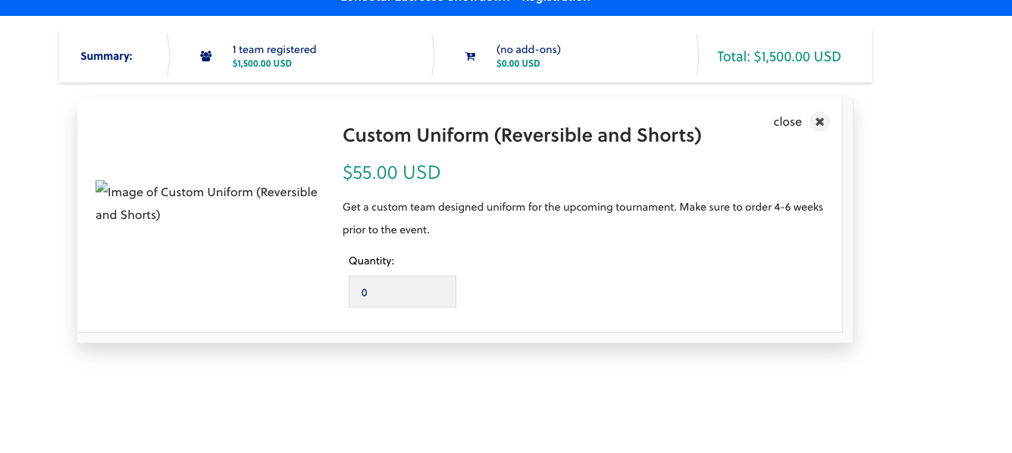The height and width of the screenshot is (453, 1012).
Task: Click the 'close' text label
Action: coord(788,122)
